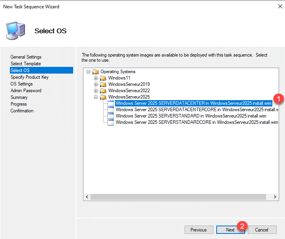Viewport: 285px width, 239px height.
Task: Click the WindowsServeur2019 folder icon
Action: tap(103, 84)
